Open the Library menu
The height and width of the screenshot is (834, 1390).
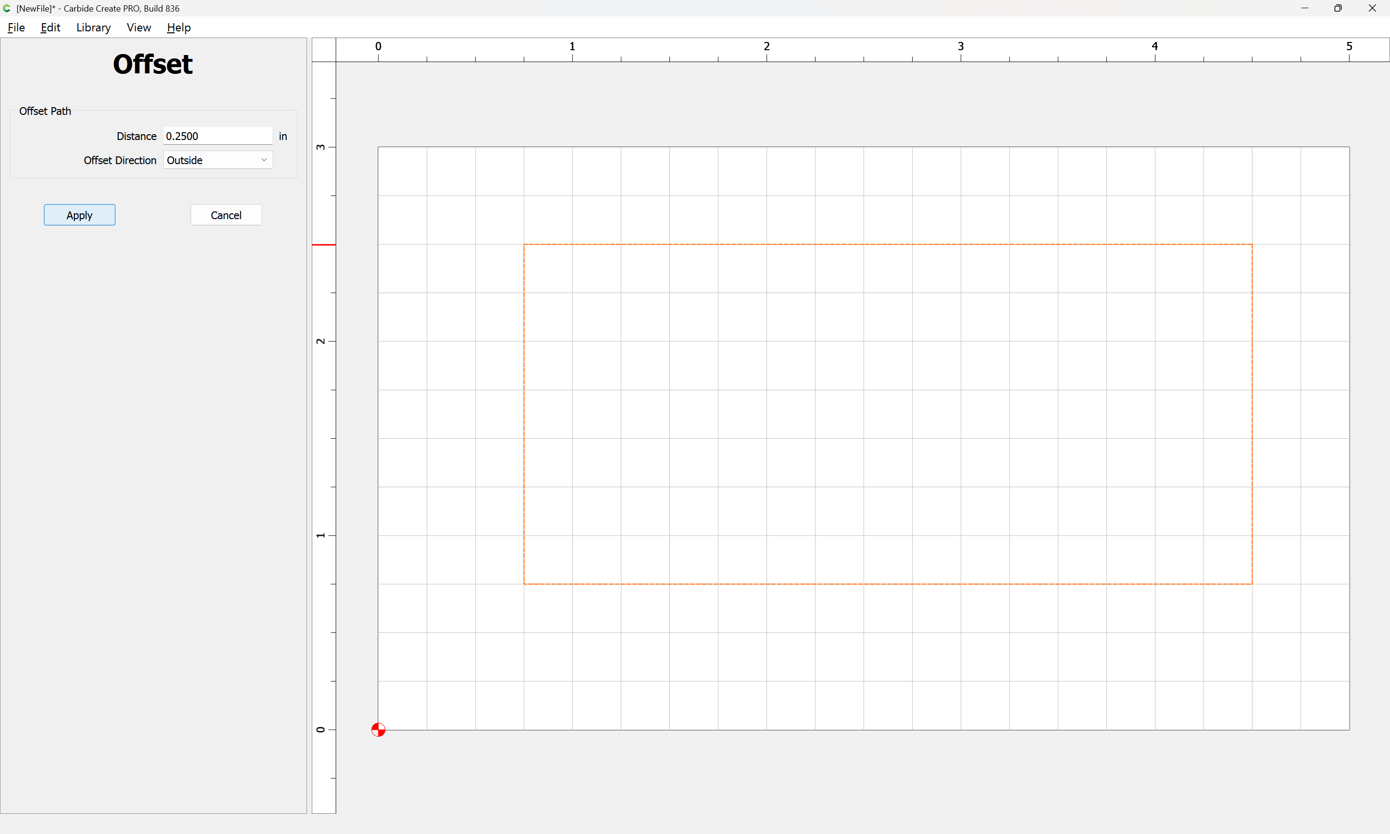[93, 28]
